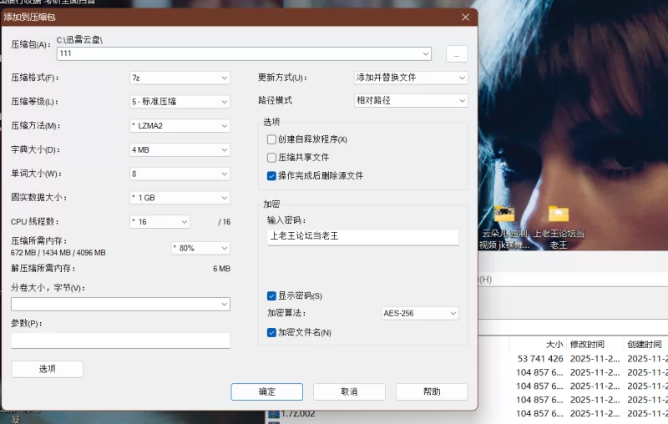Open the 路径模式 相对路径 dropdown
Viewport: 668px width, 424px height.
(x=411, y=100)
